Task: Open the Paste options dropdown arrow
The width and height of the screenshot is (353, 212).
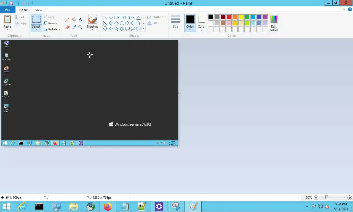Action: (x=7, y=30)
